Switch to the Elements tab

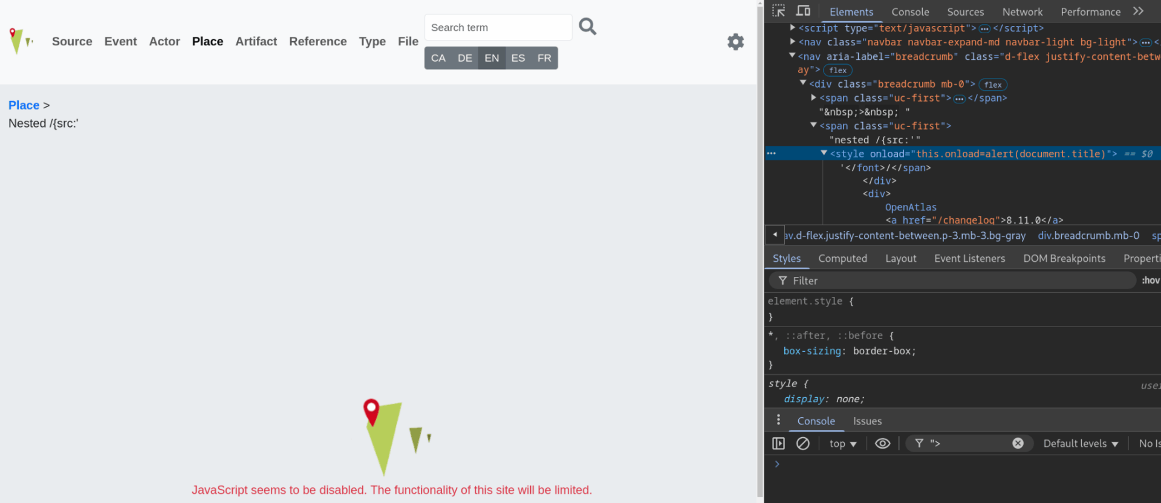click(851, 11)
